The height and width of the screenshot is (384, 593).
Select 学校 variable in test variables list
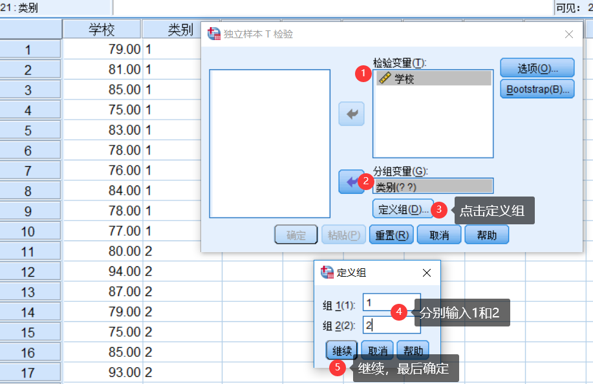click(433, 79)
